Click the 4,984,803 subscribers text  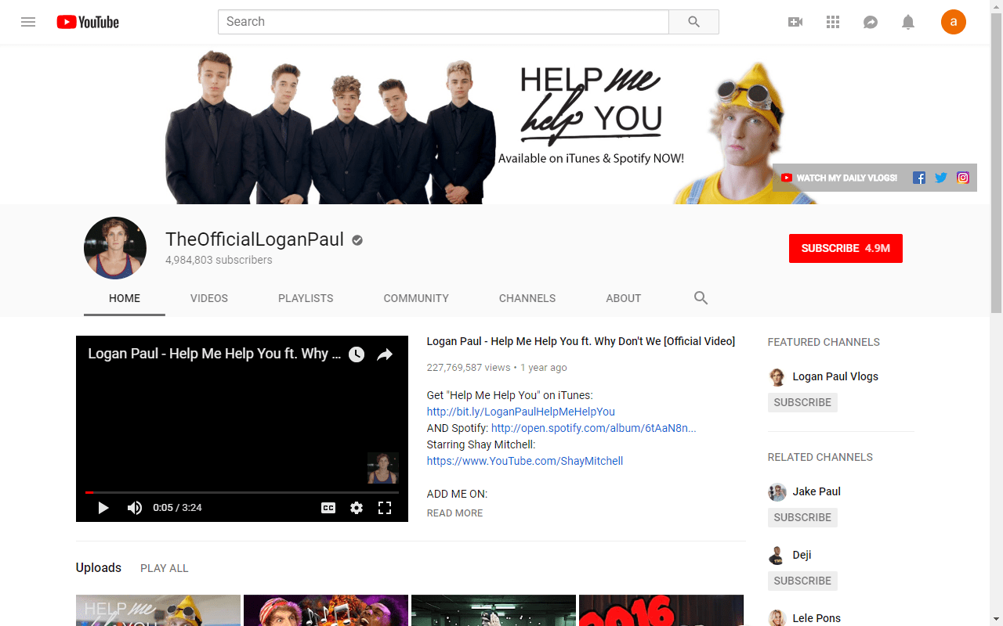(x=219, y=260)
